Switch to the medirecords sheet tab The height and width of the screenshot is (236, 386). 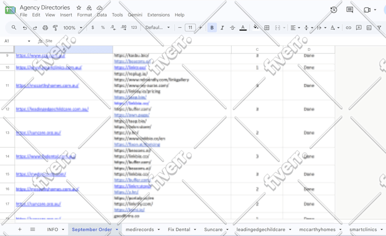140,230
